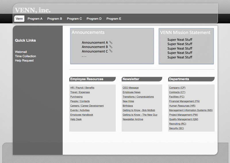Image resolution: width=230 pixels, height=163 pixels.
Task: Read the CEO Message newsletter link
Action: point(131,88)
